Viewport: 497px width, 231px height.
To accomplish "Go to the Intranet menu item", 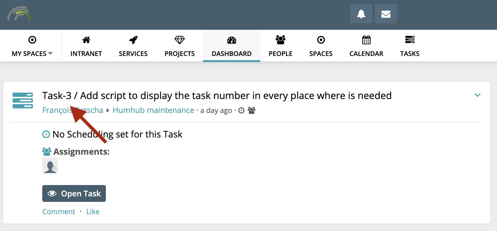I will pyautogui.click(x=86, y=46).
